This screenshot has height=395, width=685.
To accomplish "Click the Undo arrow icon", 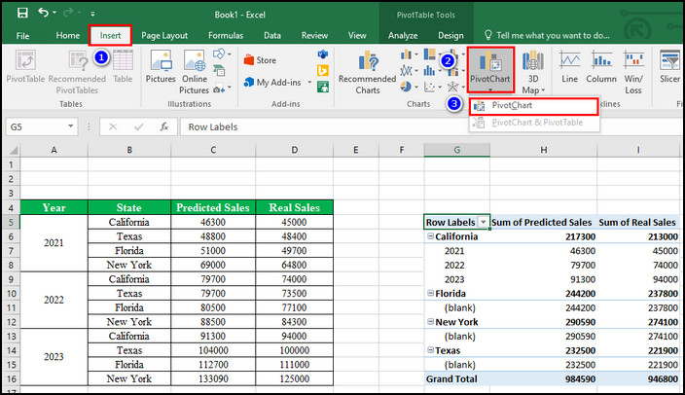I will click(x=43, y=13).
